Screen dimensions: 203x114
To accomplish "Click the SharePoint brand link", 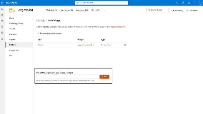I will (x=11, y=3).
